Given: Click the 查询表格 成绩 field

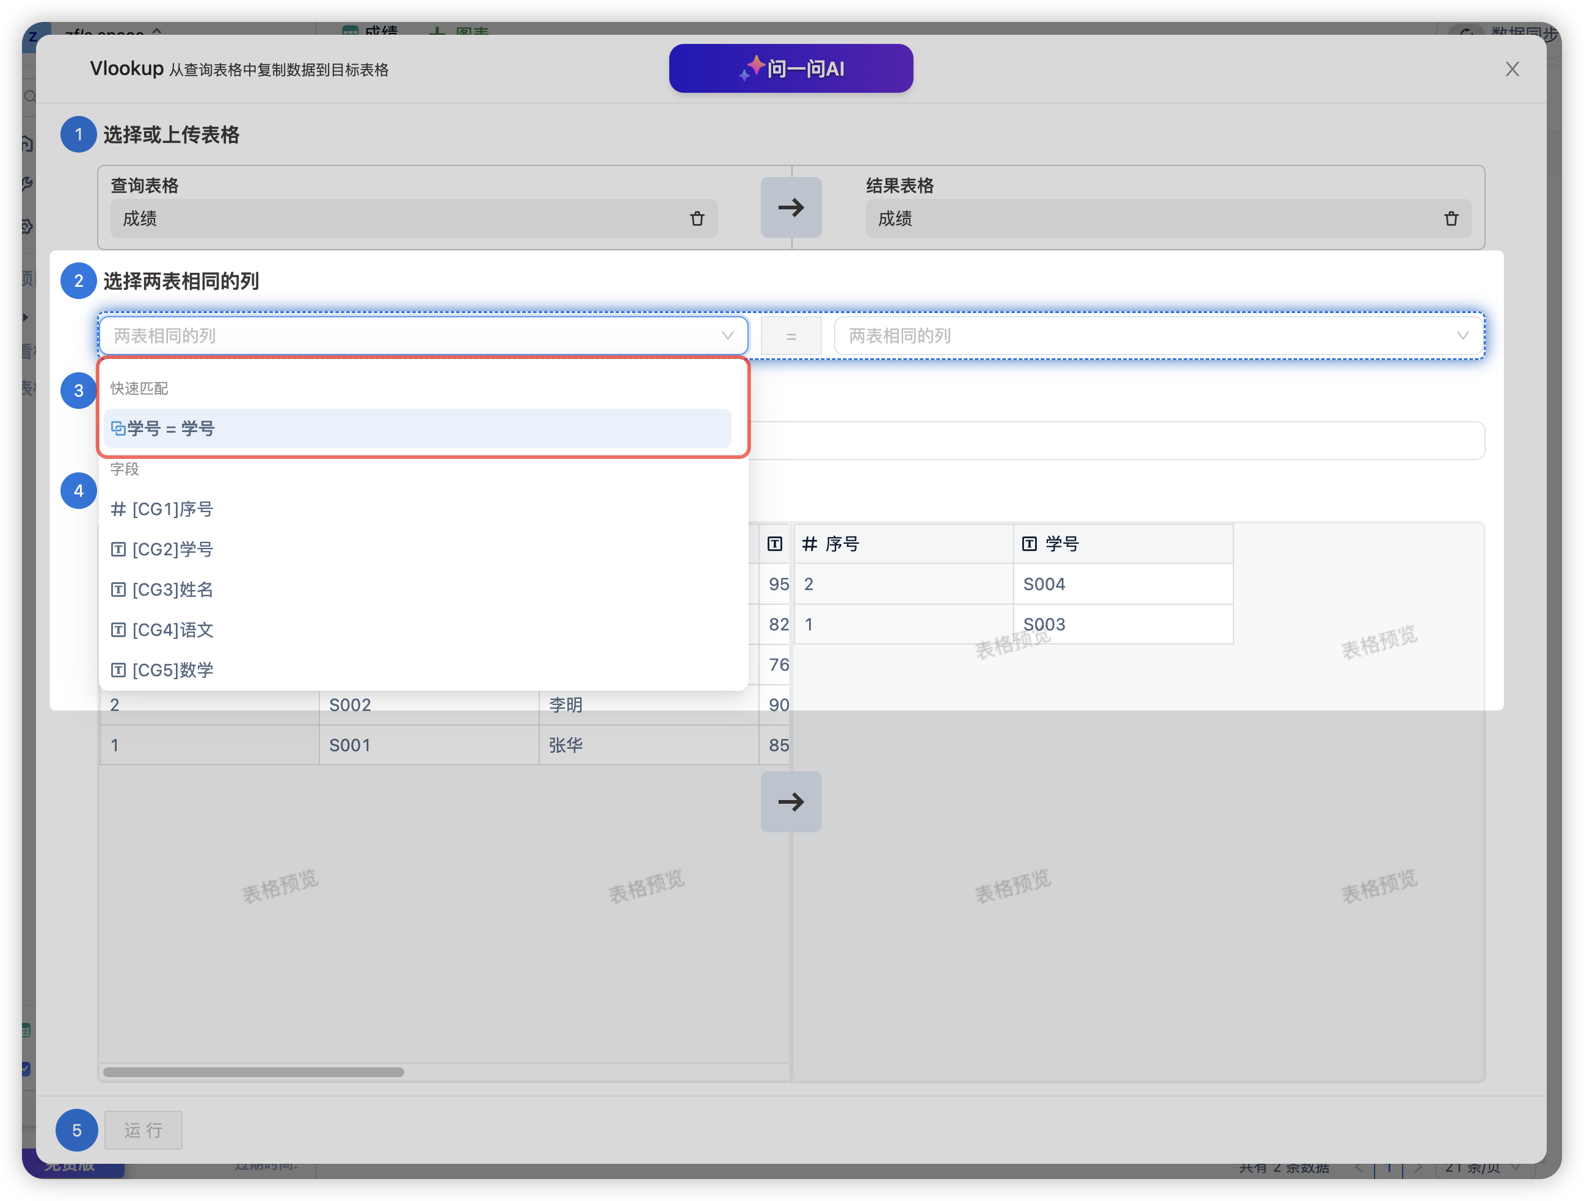Looking at the screenshot, I should point(413,219).
